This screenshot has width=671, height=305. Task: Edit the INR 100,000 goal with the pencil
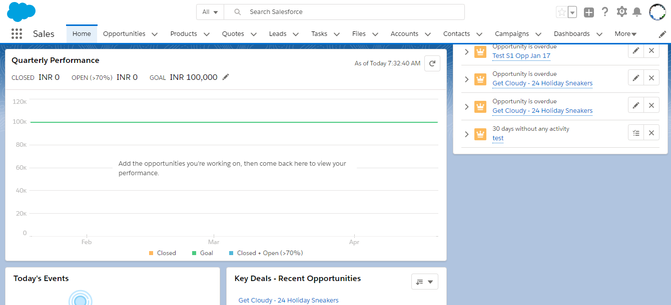[x=225, y=77]
